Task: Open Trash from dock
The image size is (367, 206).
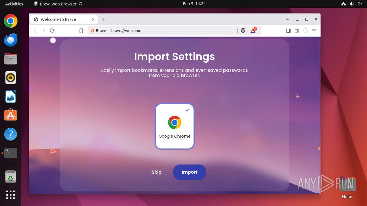Action: click(x=11, y=177)
